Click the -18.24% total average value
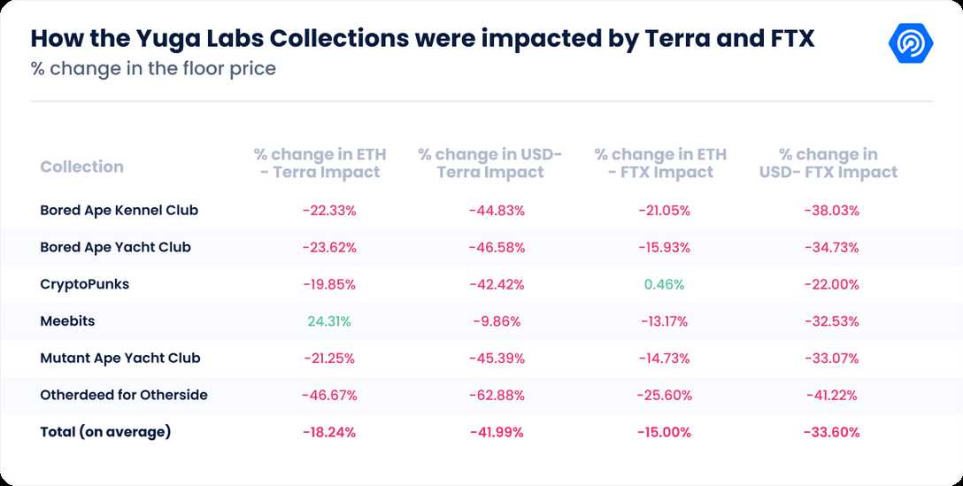This screenshot has width=963, height=486. tap(329, 432)
